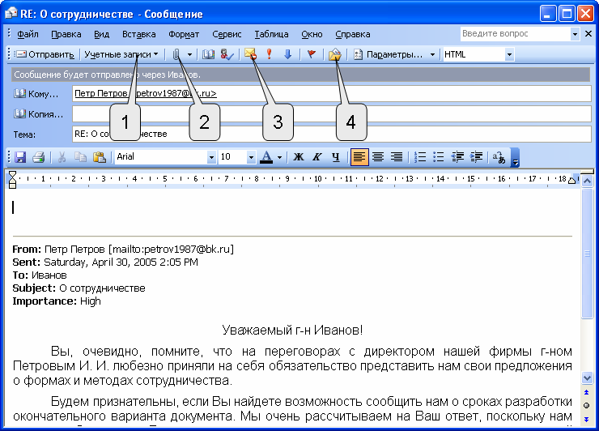This screenshot has height=431, width=599.
Task: Click the increase indent icon
Action: tap(476, 157)
